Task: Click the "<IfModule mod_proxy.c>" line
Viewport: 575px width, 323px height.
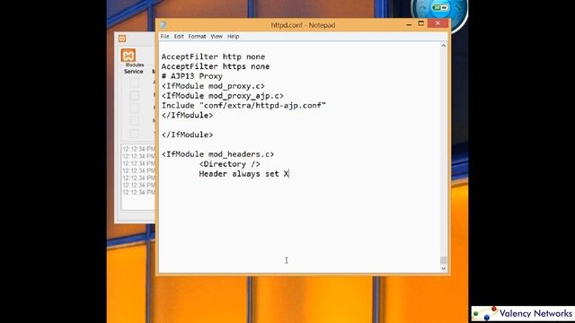Action: click(213, 86)
